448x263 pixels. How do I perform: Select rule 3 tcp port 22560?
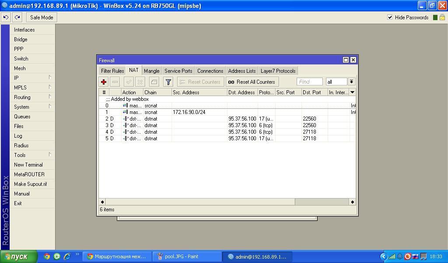pos(227,125)
